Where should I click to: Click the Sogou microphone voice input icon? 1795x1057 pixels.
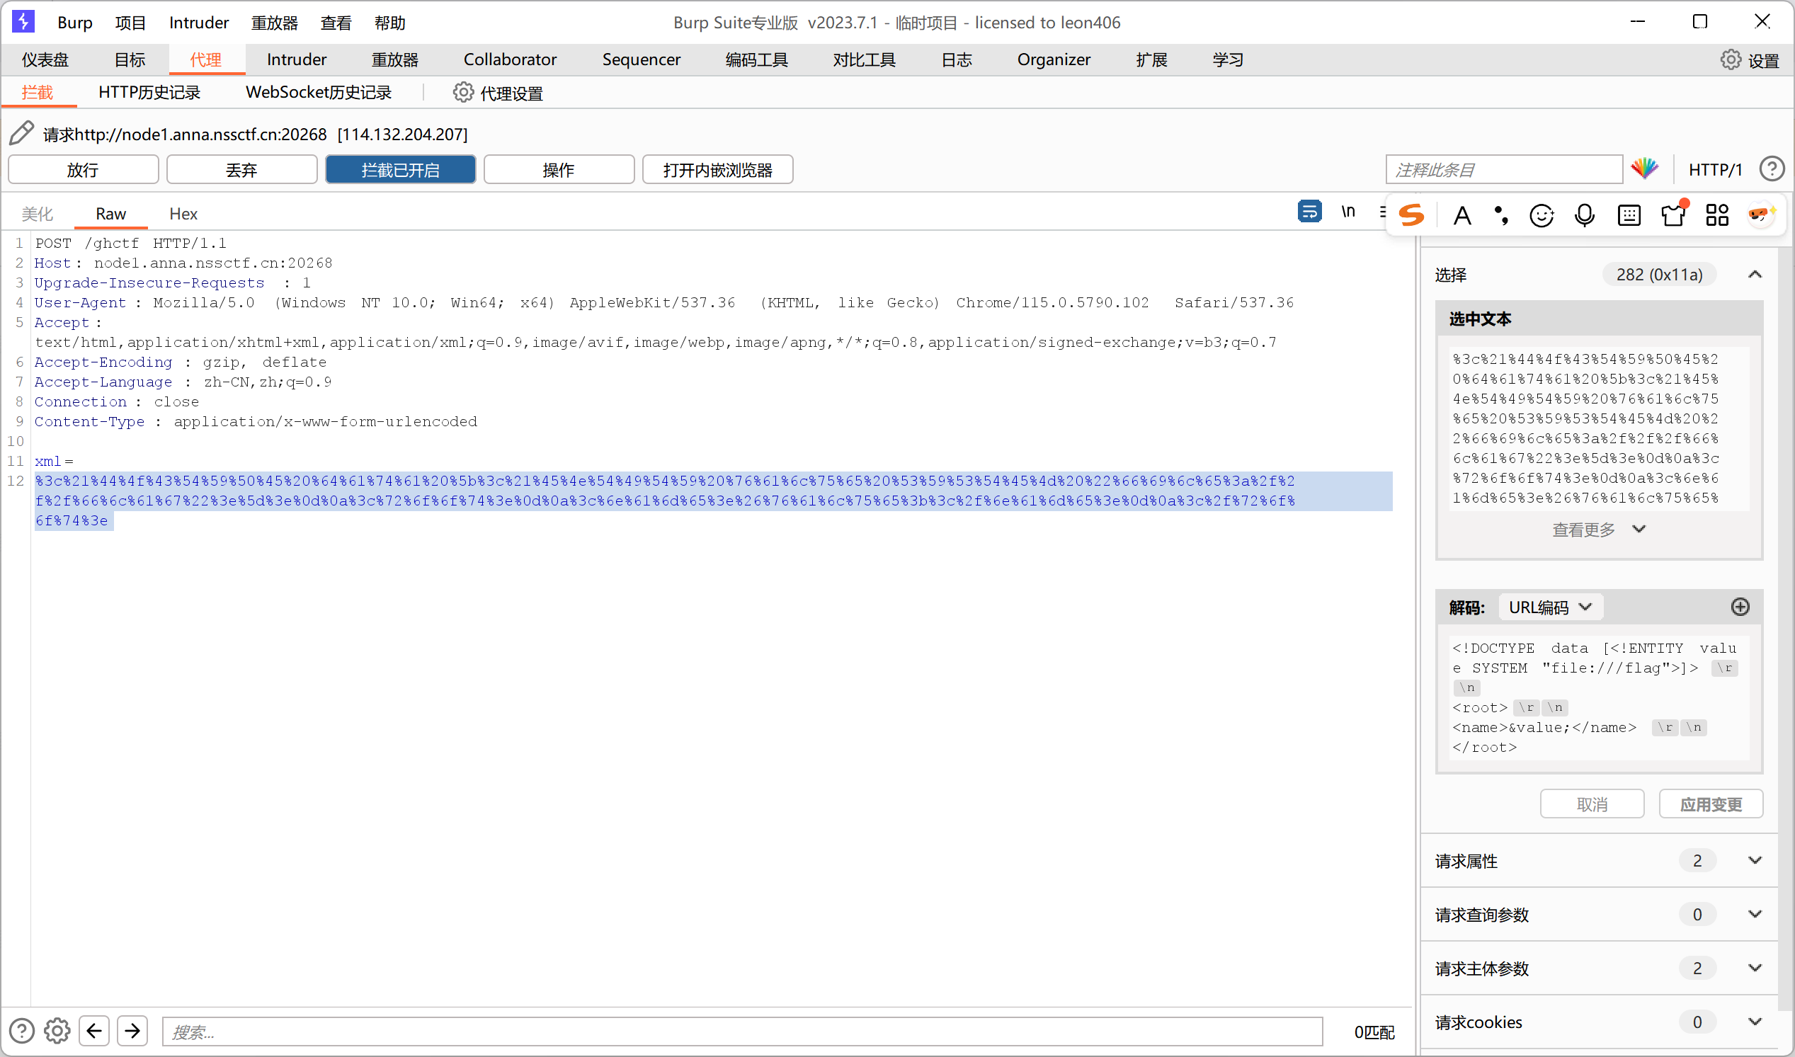click(1584, 215)
